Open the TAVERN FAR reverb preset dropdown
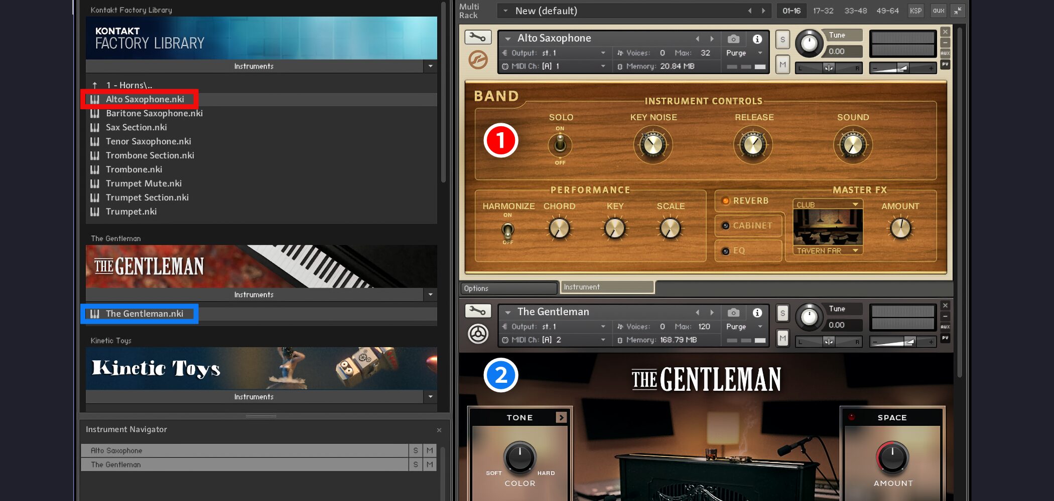 [x=827, y=250]
